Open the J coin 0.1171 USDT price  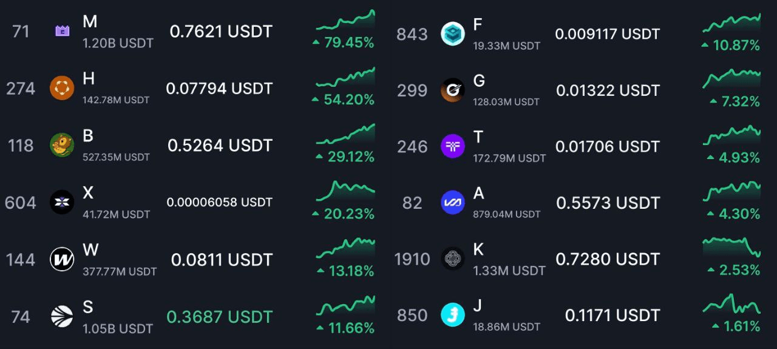point(612,316)
